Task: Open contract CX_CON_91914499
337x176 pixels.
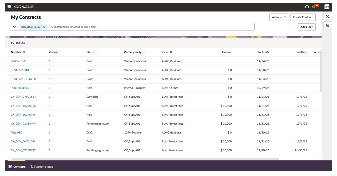Action: pos(23,124)
